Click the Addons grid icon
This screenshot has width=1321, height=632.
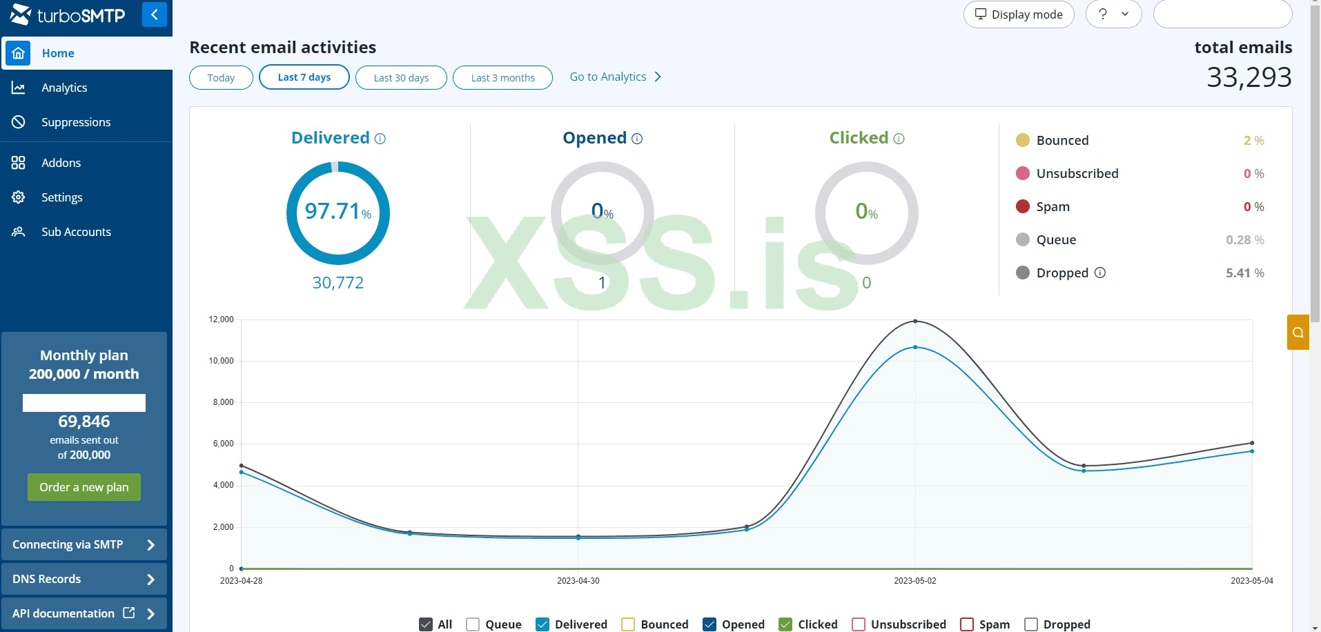tap(19, 163)
